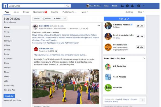Share the EuroDEMOS page

(x=57, y=19)
